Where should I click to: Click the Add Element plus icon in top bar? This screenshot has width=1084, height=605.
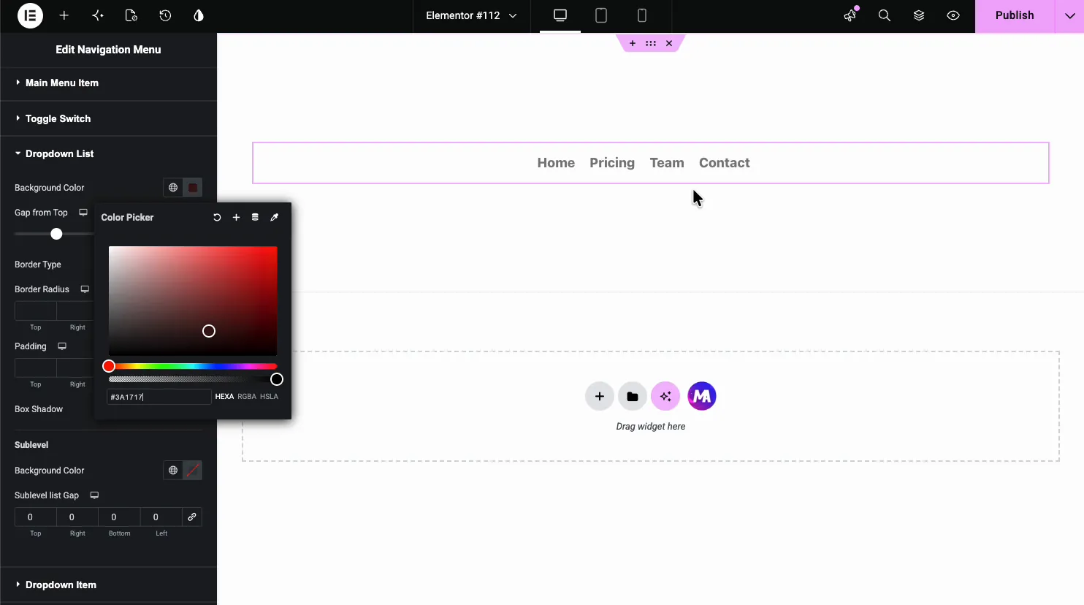pyautogui.click(x=64, y=15)
